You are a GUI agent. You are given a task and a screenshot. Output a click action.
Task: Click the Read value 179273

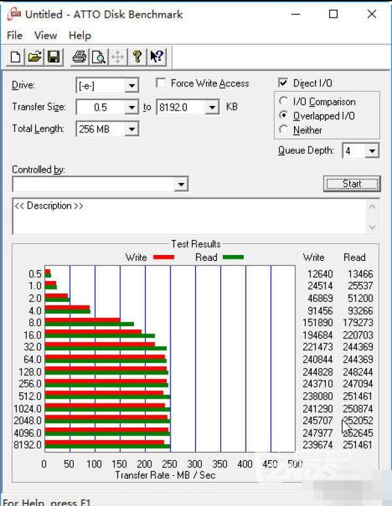[358, 322]
